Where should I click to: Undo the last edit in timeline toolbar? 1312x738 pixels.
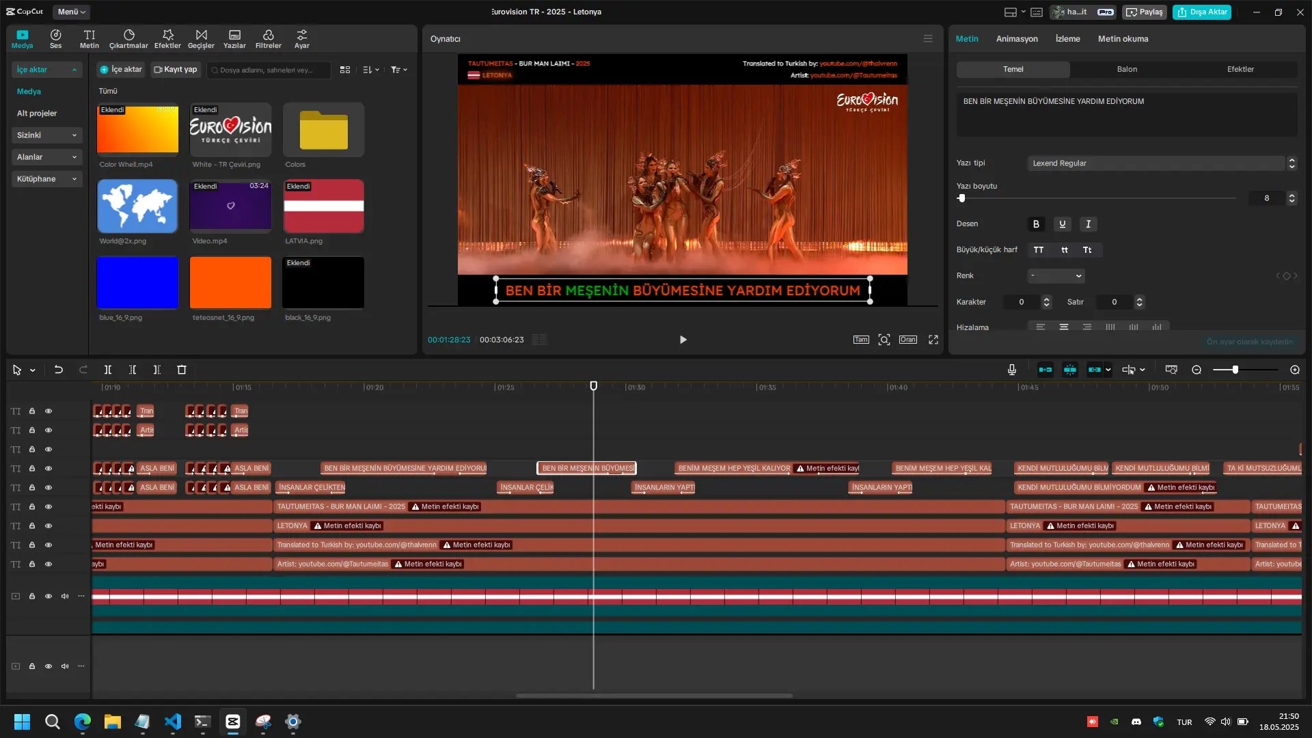(x=59, y=370)
